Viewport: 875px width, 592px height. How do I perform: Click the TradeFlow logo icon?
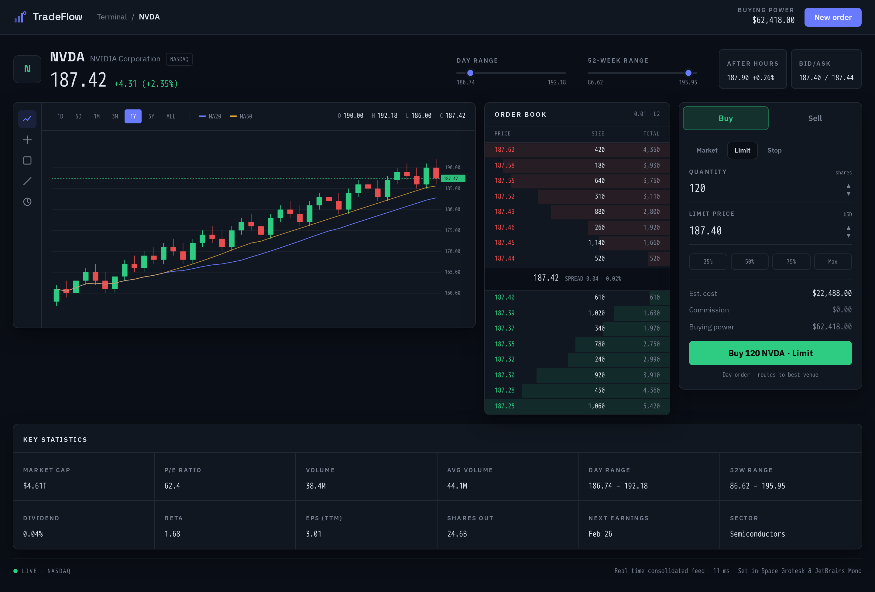coord(20,17)
